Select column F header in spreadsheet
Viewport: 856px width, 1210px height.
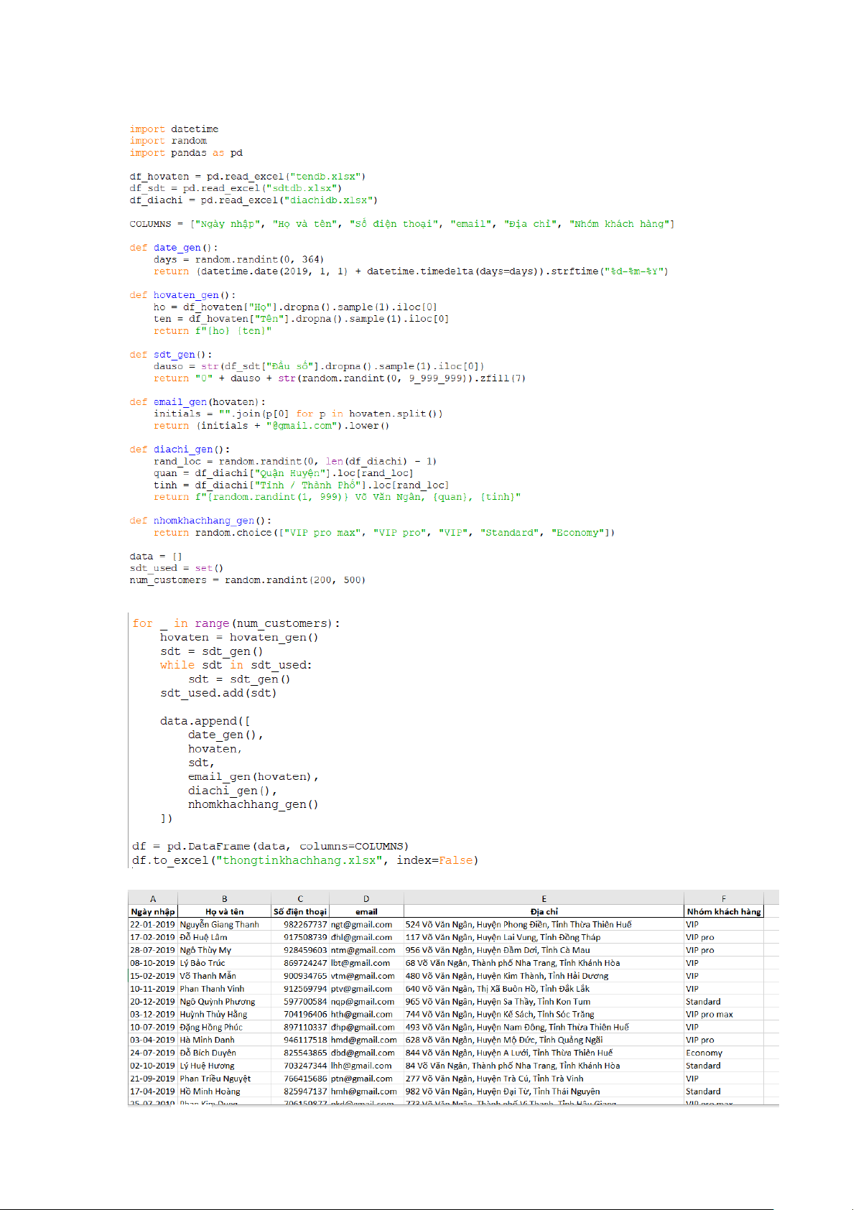(x=723, y=898)
